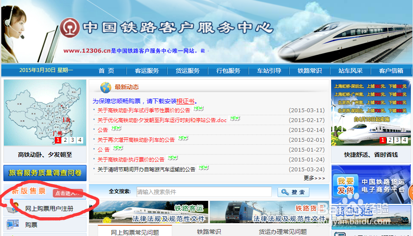Open 关于清明节期间开办自驾游汽车运输的公告
Screen dimensions: 413x236
[146, 169]
